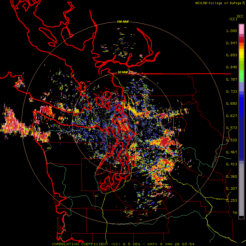
Task: Click the 0.893 legend value
Action: click(232, 55)
